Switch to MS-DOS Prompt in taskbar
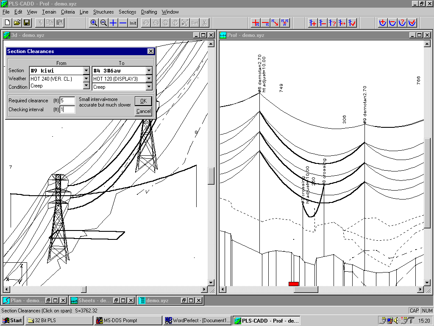This screenshot has height=326, width=434. point(128,320)
